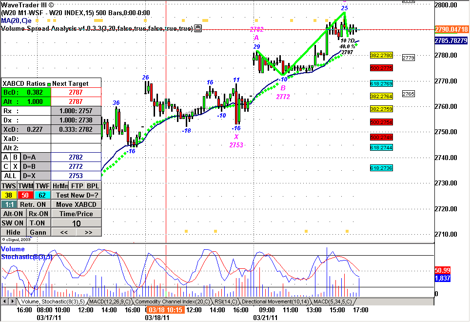Toggle the Alt-ON button
Screen dimensions: 470x322
point(13,214)
